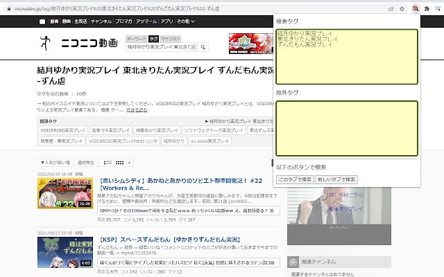The width and height of the screenshot is (444, 277).
Task: Open 静画 in top navigation
Action: (x=67, y=21)
